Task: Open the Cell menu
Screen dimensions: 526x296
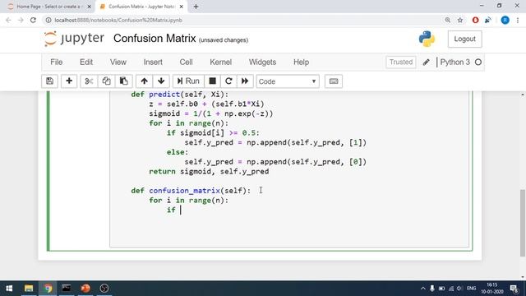Action: click(x=187, y=62)
